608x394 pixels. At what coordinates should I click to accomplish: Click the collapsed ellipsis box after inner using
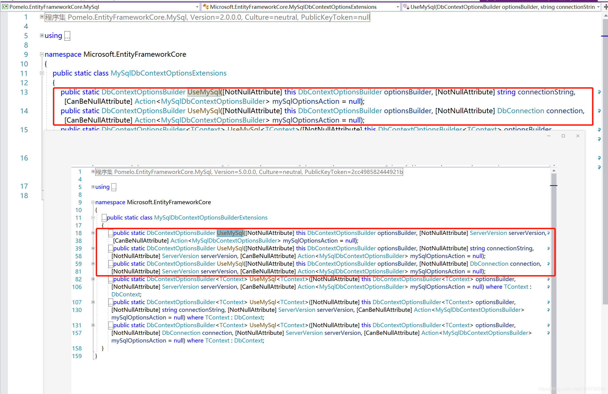(114, 187)
